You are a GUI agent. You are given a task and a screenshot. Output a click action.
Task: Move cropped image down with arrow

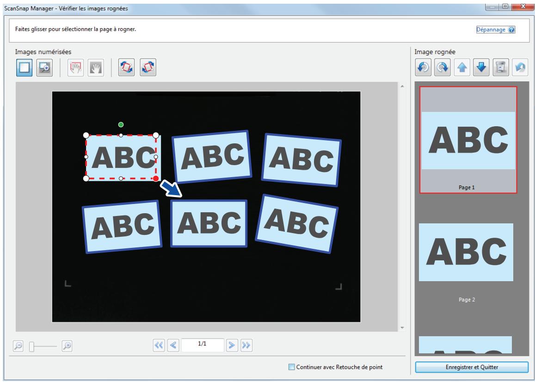(481, 67)
